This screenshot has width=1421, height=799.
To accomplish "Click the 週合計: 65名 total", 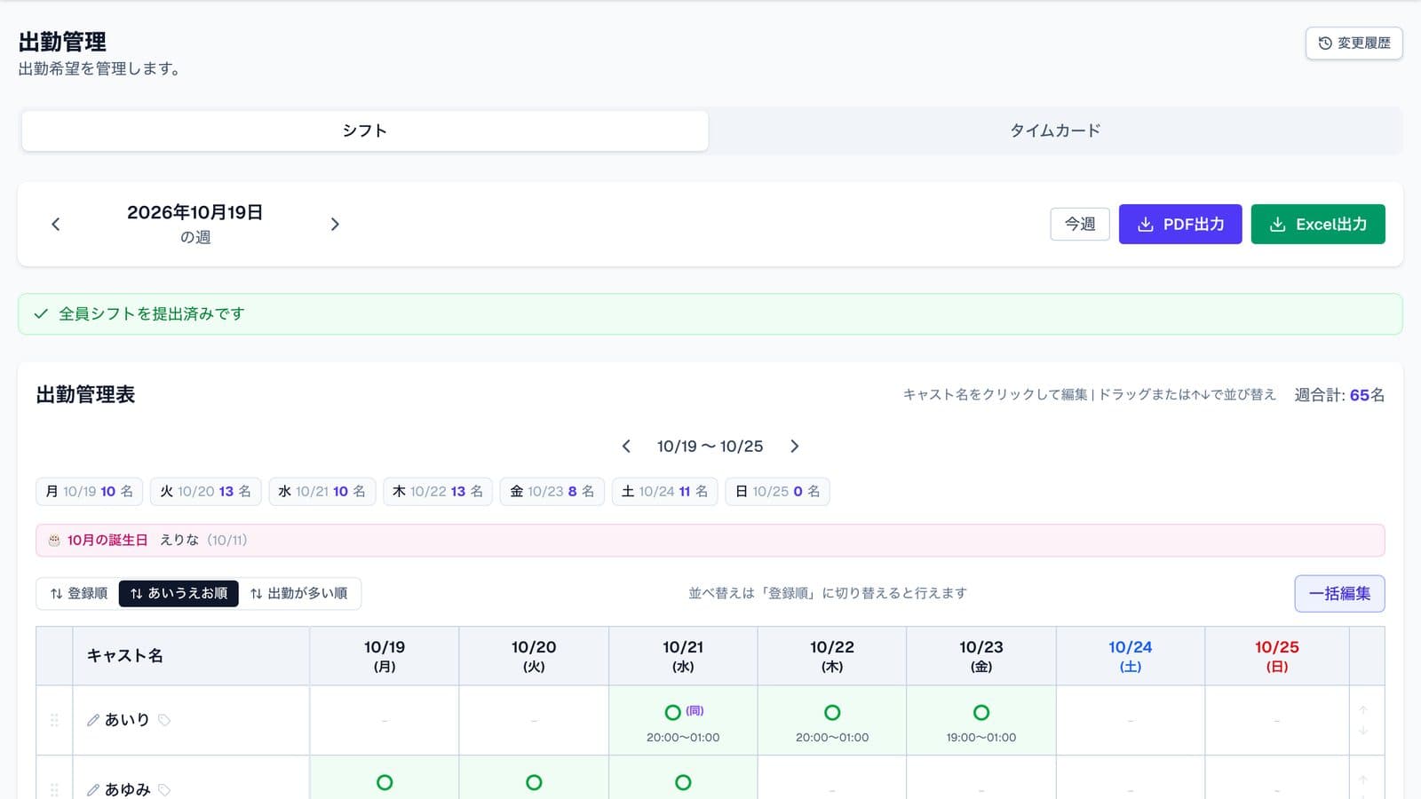I will pyautogui.click(x=1339, y=395).
